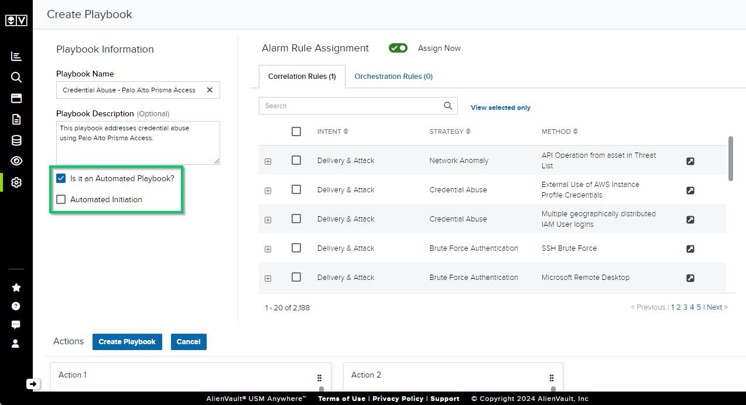The height and width of the screenshot is (405, 746).
Task: Check the select-all header checkbox
Action: [296, 131]
